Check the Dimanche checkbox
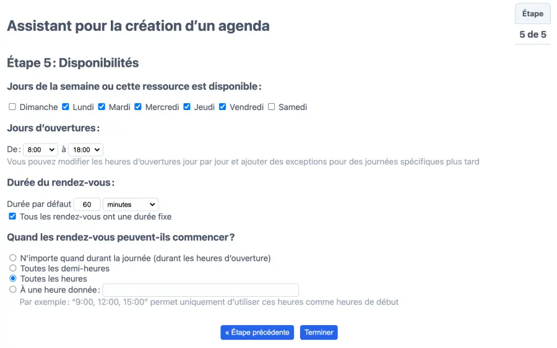 point(12,107)
